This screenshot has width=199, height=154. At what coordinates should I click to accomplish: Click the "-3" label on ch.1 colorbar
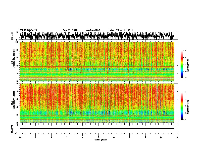185,51
